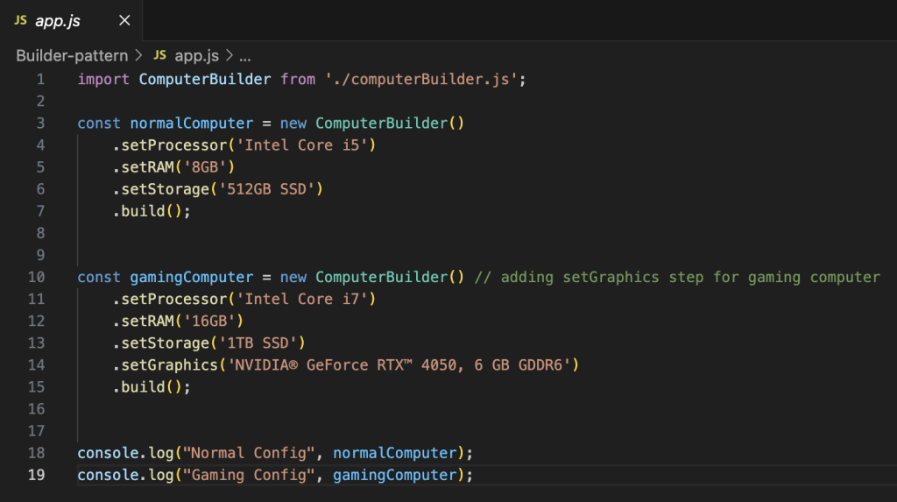Click setGraphics method on line 14

point(170,364)
